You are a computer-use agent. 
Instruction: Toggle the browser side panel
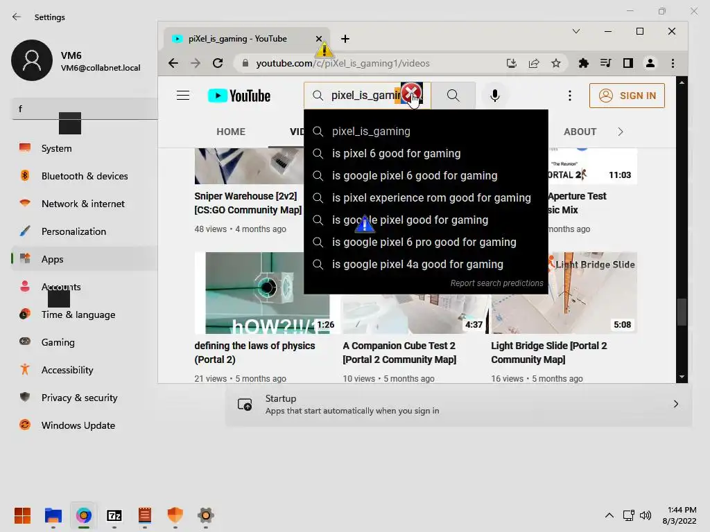628,63
